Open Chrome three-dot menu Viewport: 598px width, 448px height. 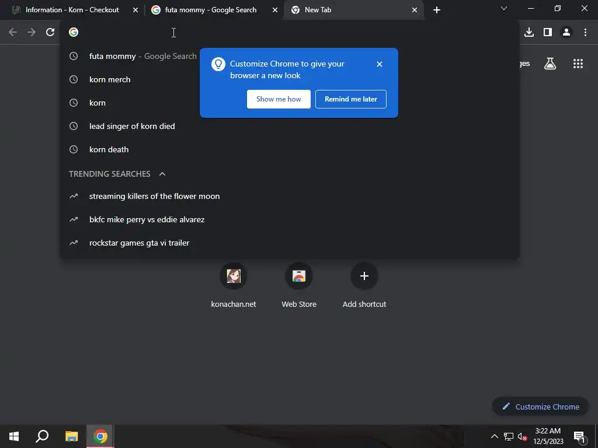585,33
